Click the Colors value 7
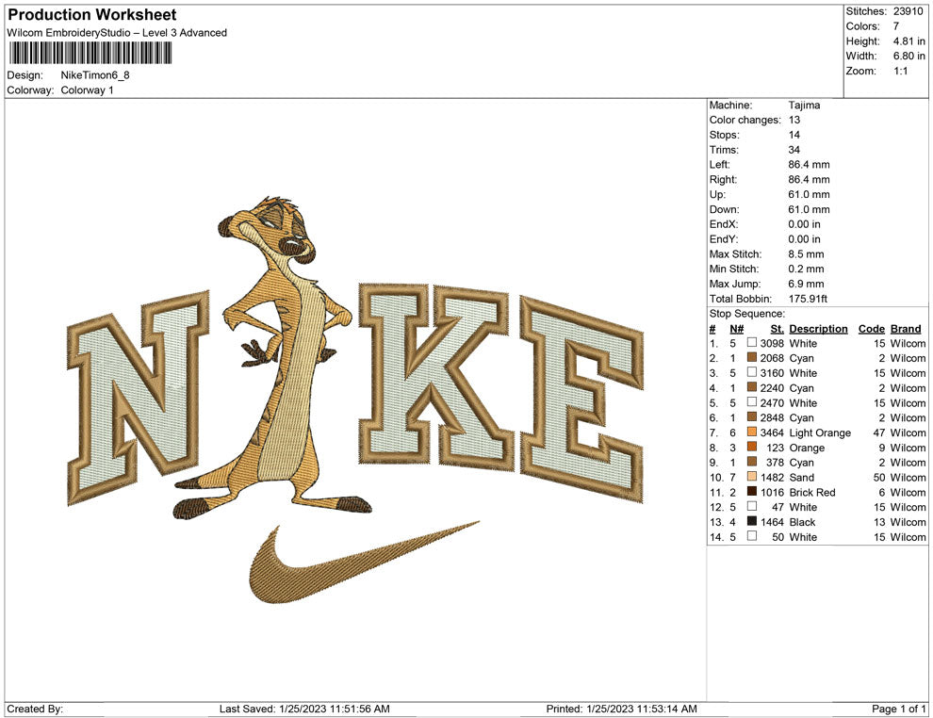The height and width of the screenshot is (718, 933). tap(895, 26)
